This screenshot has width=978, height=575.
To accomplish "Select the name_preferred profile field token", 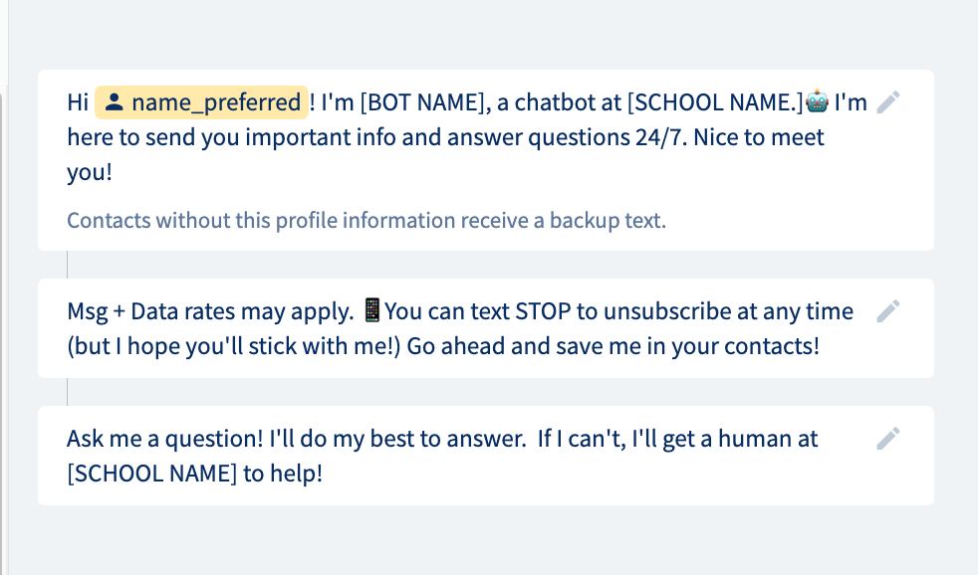I will click(x=201, y=102).
